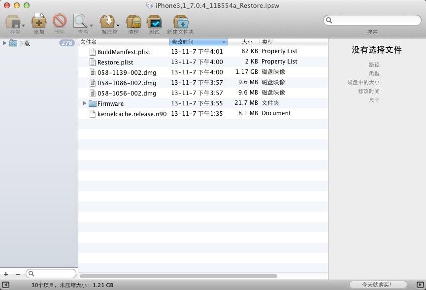Open the 存储 dropdown arrow
The width and height of the screenshot is (426, 290).
click(x=23, y=26)
